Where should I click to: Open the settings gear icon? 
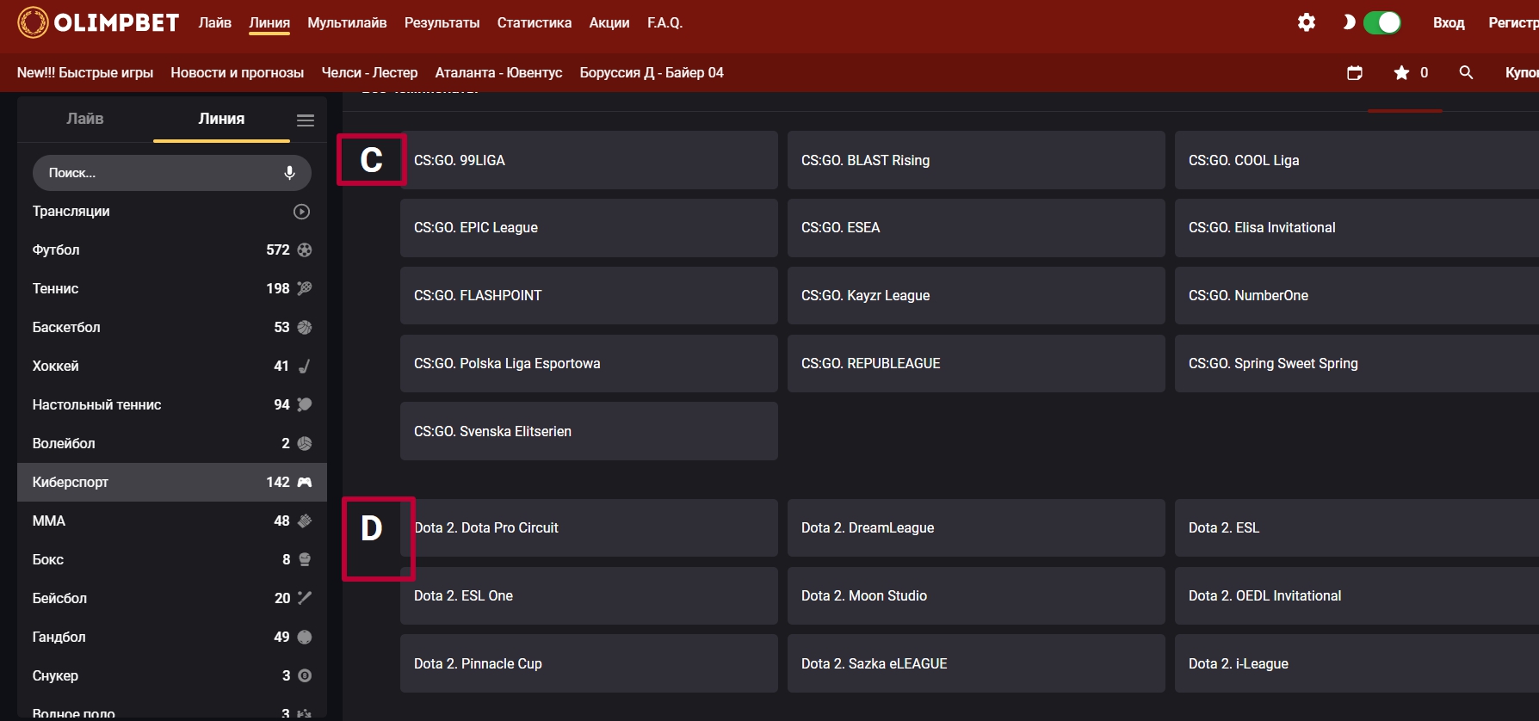(1306, 23)
